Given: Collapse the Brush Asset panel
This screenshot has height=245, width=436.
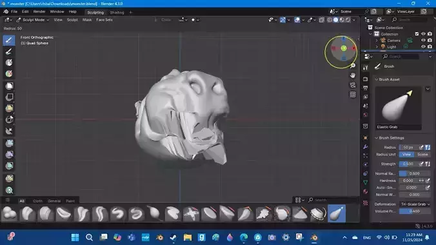Looking at the screenshot, I should tap(376, 79).
